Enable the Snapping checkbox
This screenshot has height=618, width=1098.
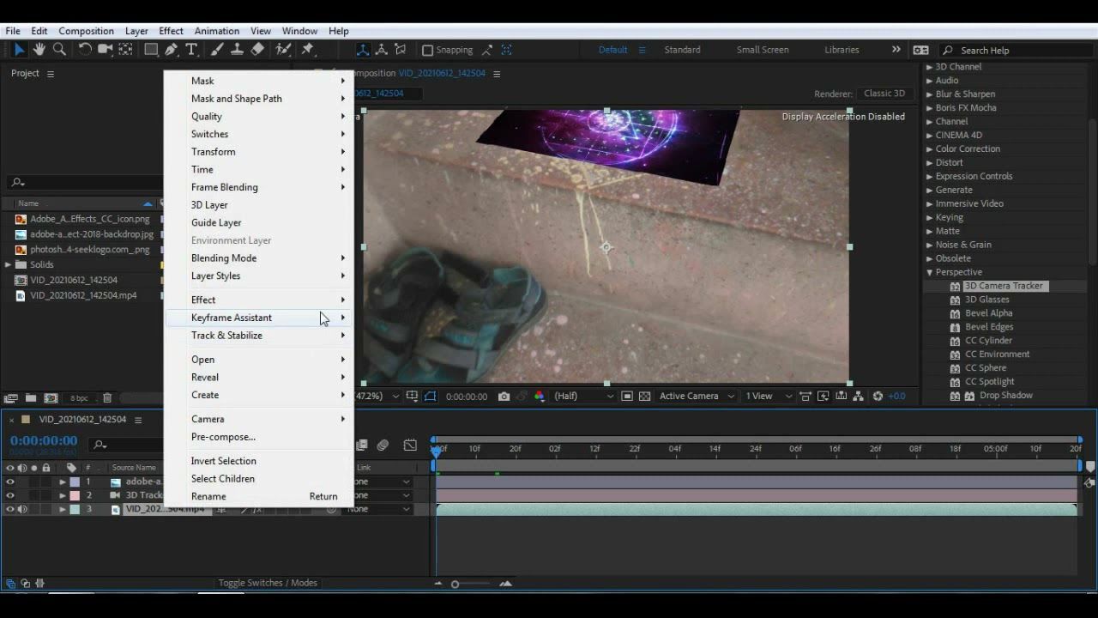(427, 50)
